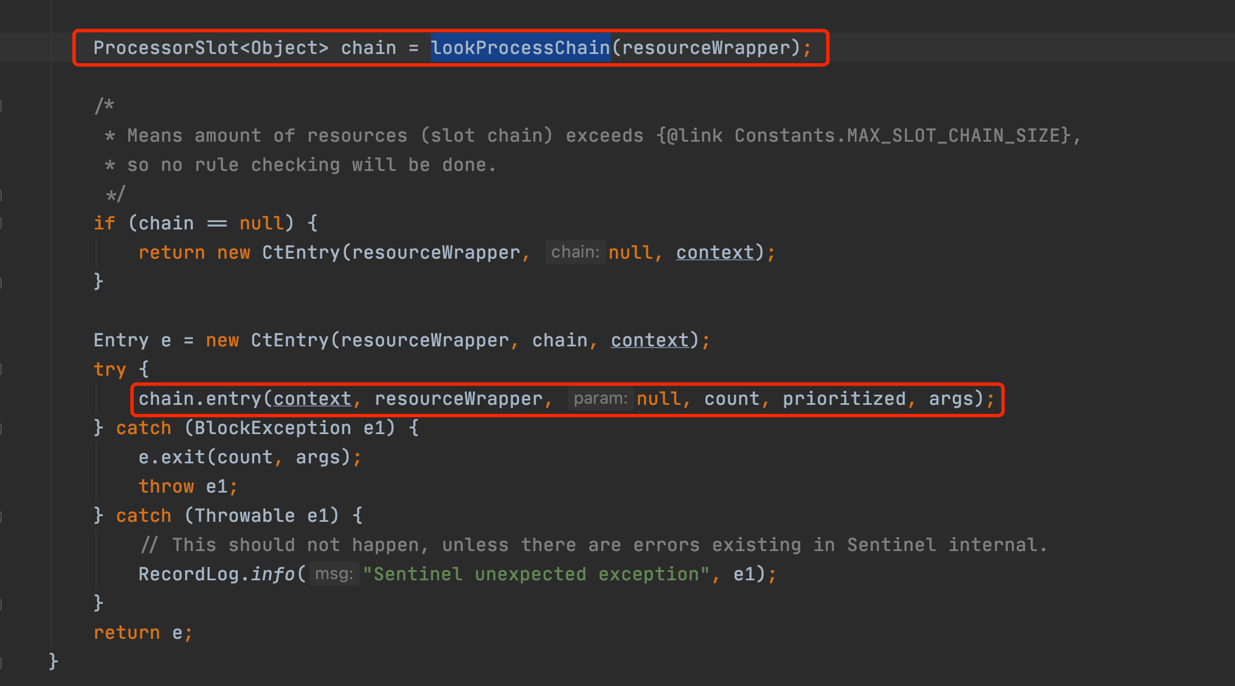Click the highlighted lookProcessChain method name
This screenshot has width=1235, height=686.
click(x=520, y=48)
